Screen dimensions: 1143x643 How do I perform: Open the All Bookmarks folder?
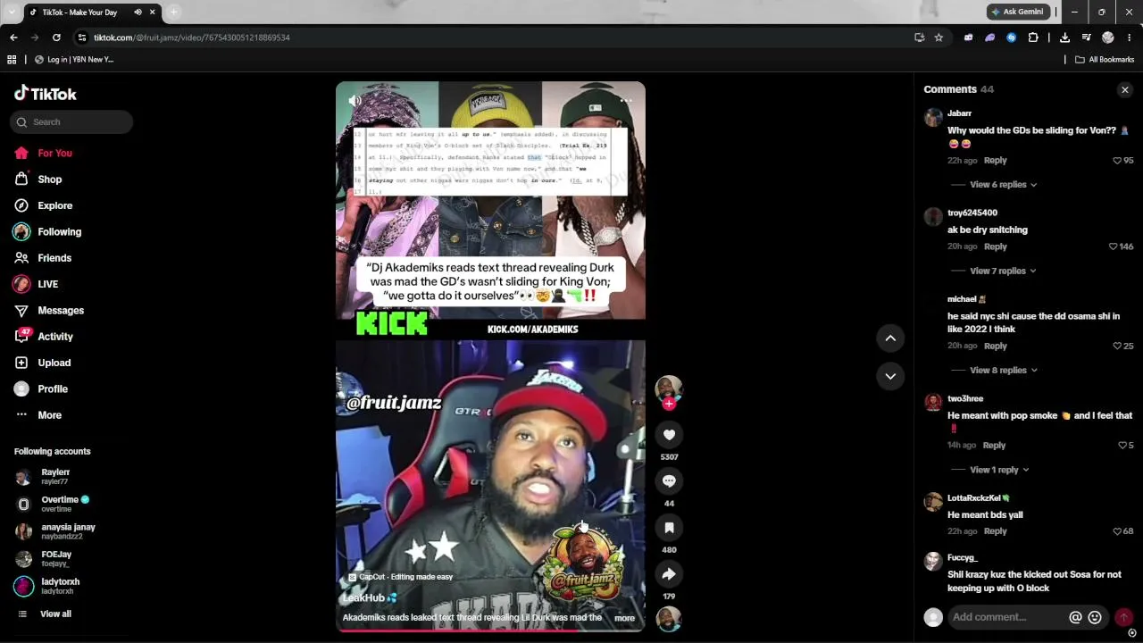[1105, 60]
